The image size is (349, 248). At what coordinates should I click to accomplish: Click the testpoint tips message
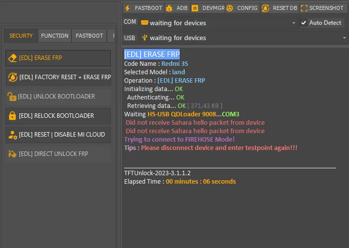pyautogui.click(x=219, y=148)
